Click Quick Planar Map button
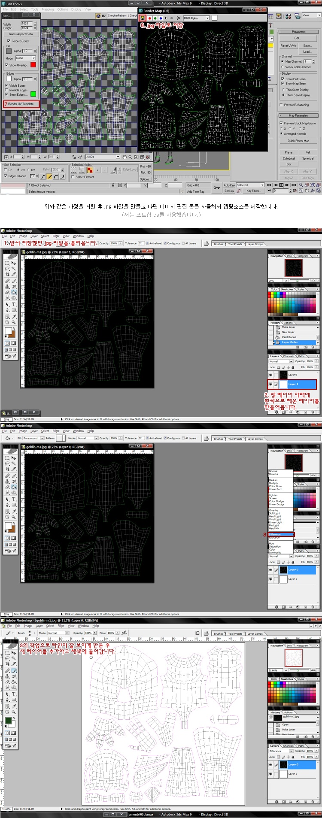This screenshot has width=322, height=818. [298, 141]
